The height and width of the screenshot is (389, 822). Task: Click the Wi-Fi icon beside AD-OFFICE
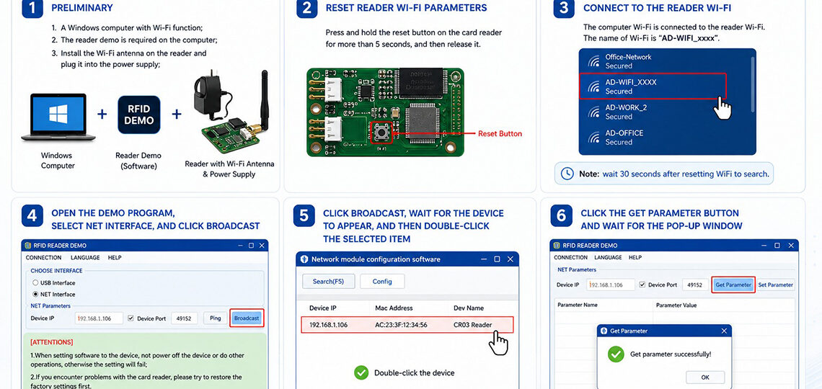click(x=593, y=137)
